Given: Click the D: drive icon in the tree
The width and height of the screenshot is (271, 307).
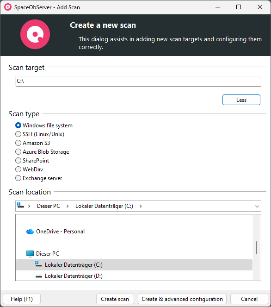Looking at the screenshot, I should (38, 276).
